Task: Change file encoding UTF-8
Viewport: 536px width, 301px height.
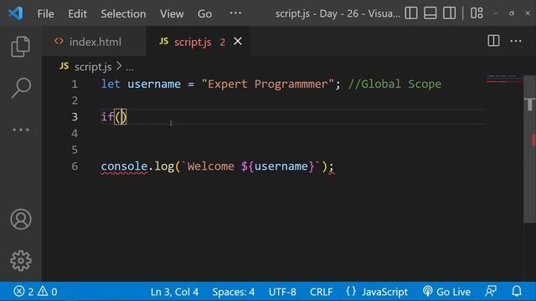Action: 282,292
